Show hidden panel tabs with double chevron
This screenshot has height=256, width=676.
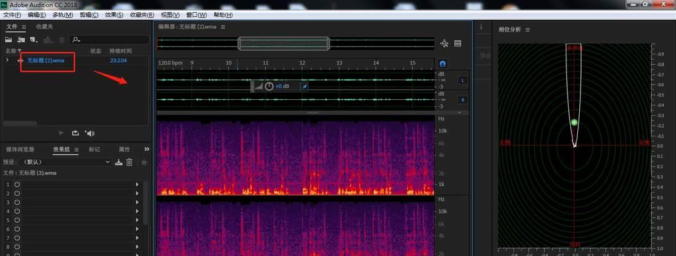147,149
